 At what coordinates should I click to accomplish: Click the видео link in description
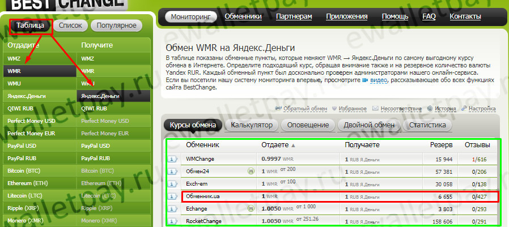point(379,80)
